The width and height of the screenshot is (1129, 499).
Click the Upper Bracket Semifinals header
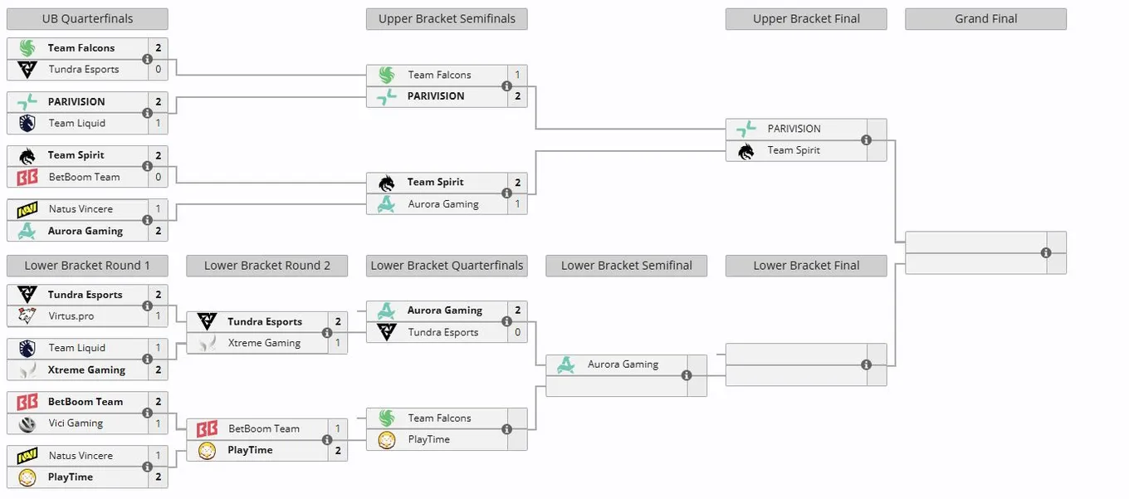click(x=447, y=18)
